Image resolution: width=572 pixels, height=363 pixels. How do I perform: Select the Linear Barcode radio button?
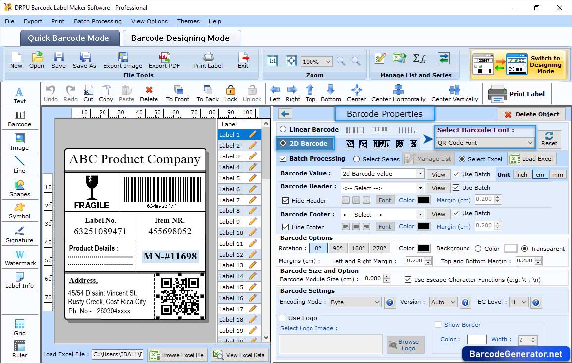coord(283,129)
